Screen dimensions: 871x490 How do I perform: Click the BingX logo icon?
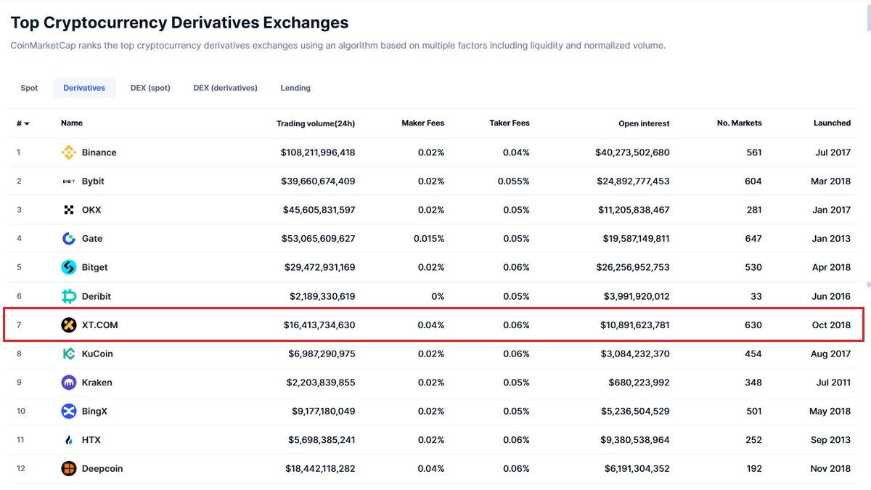[x=68, y=411]
